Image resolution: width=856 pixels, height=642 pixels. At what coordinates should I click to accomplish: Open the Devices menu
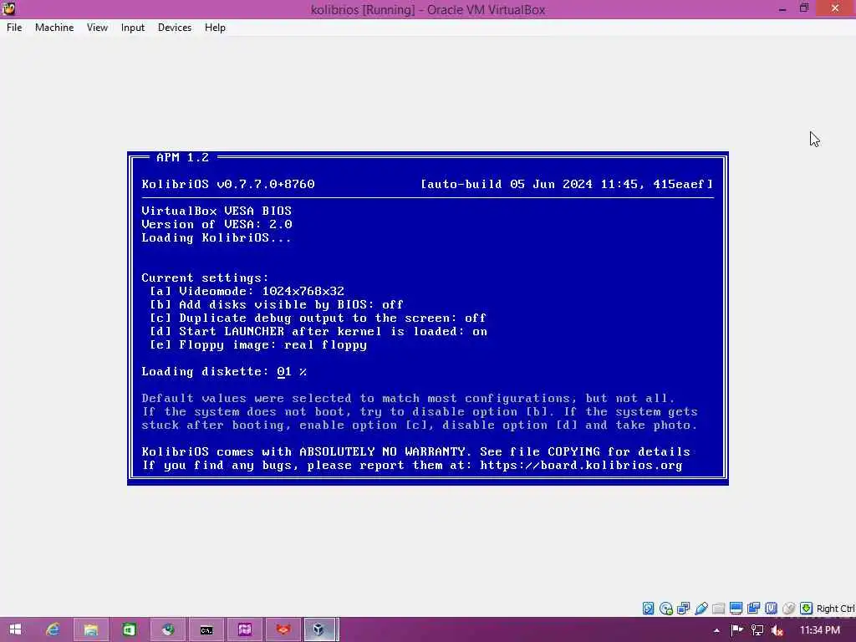(x=174, y=28)
